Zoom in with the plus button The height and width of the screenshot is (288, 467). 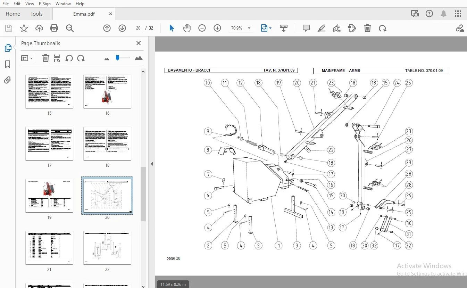point(217,28)
